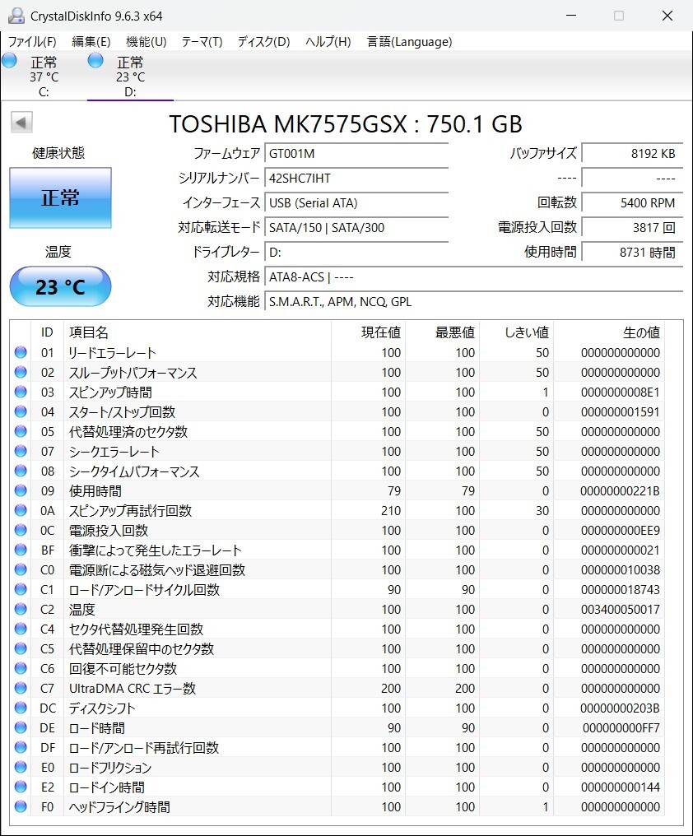The width and height of the screenshot is (693, 836).
Task: Go to previous disk with left arrow
Action: coord(21,123)
